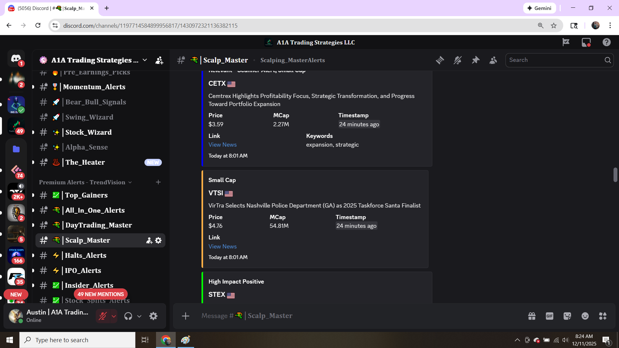The image size is (619, 348).
Task: Open user settings gear
Action: (153, 316)
